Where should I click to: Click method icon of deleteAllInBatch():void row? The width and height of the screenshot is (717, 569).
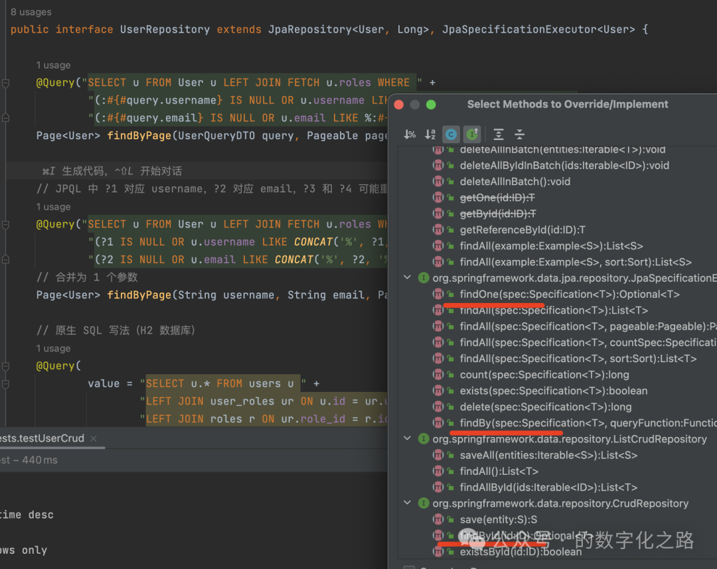(438, 181)
